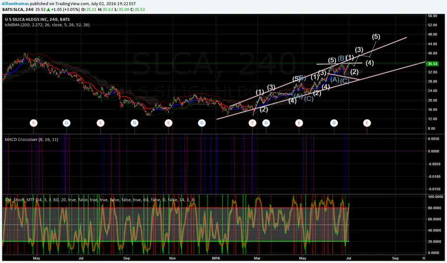
Task: Click the Mar label on time axis
Action: (257, 258)
